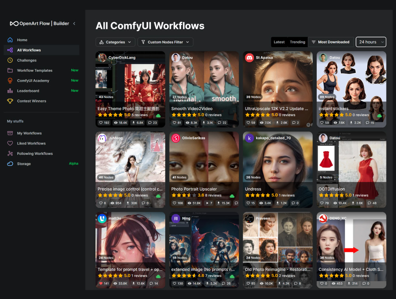Viewport: 396px width, 299px height.
Task: Click cloud icon on instant stickers card
Action: [379, 115]
